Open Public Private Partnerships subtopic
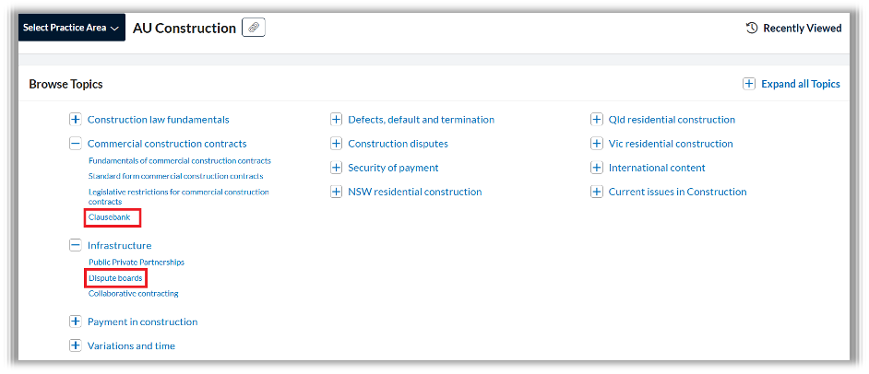Screen dimensions: 869x374 click(x=137, y=263)
